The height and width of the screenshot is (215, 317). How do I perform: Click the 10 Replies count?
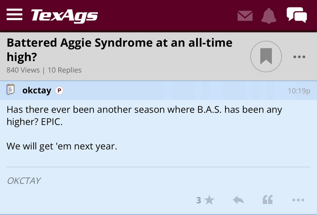(65, 70)
